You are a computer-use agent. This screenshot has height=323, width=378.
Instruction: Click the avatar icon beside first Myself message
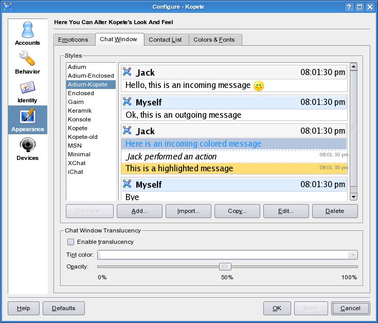[127, 101]
